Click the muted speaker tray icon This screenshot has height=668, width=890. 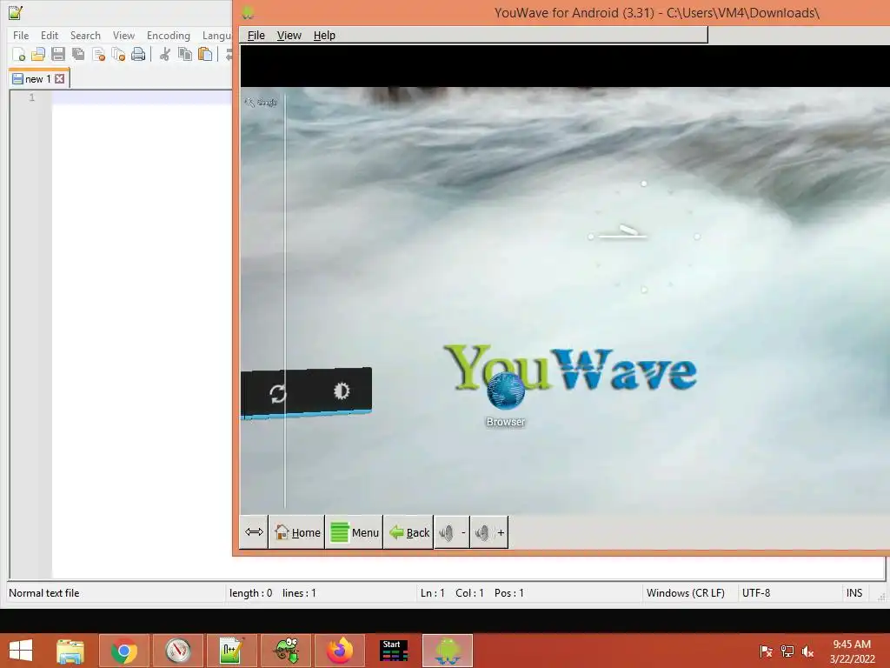tap(807, 651)
